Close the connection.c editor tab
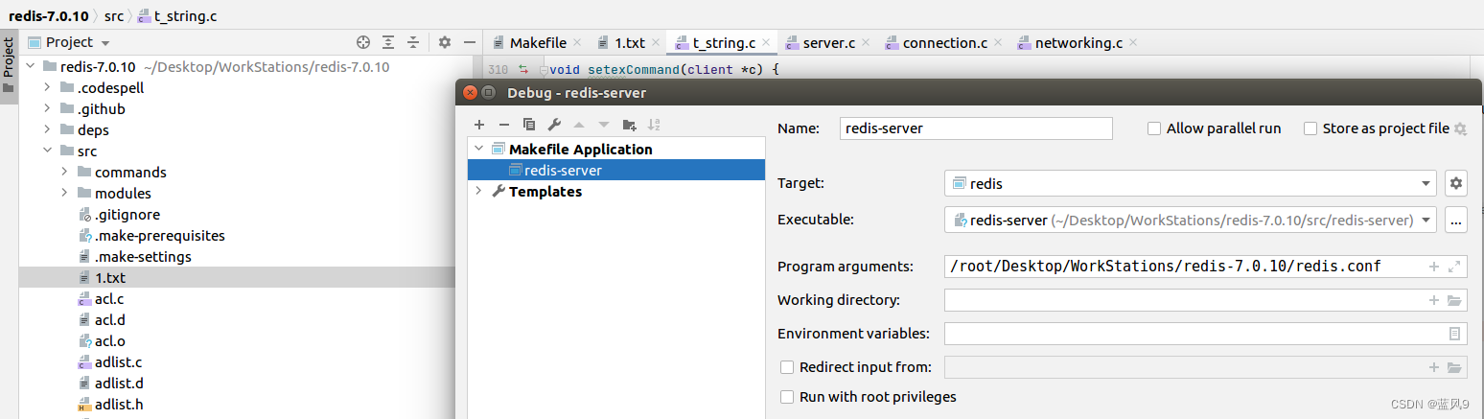This screenshot has width=1484, height=419. [997, 42]
